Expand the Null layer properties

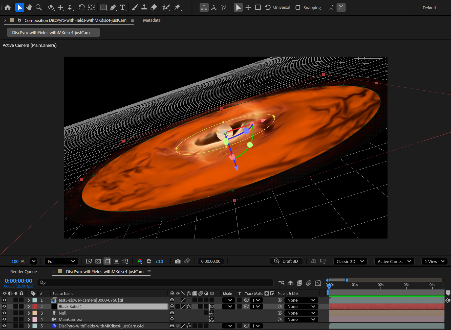29,313
